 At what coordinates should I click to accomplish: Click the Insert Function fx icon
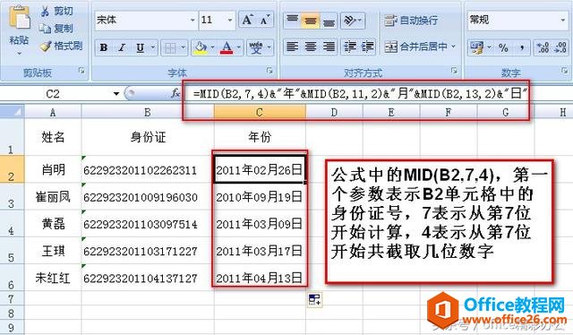(175, 94)
